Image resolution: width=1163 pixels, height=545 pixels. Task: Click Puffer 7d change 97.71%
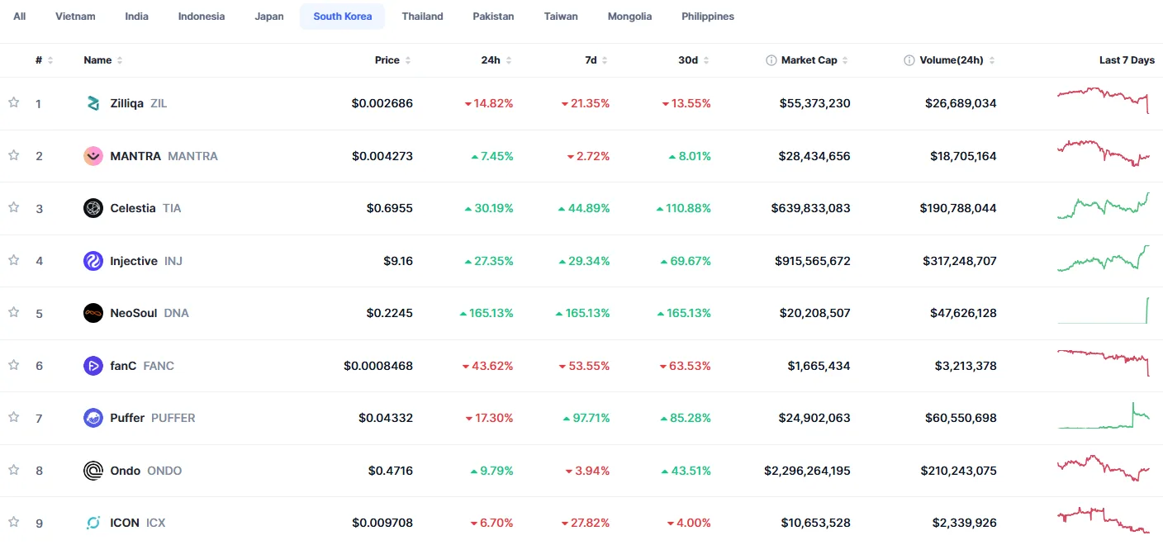click(586, 418)
